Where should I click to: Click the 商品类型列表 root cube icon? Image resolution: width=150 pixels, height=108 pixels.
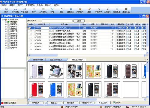click(6, 19)
